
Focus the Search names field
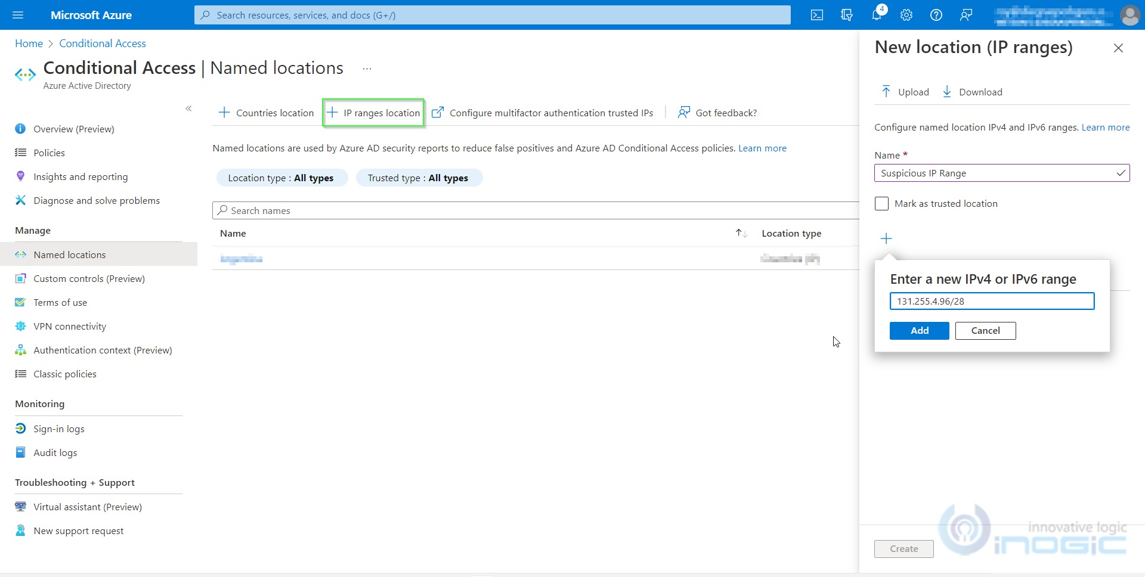coord(536,210)
